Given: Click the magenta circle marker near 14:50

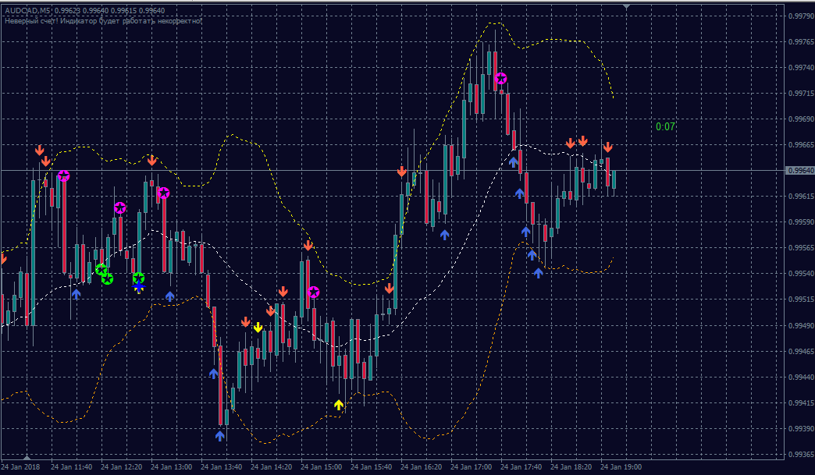Looking at the screenshot, I should coord(313,292).
